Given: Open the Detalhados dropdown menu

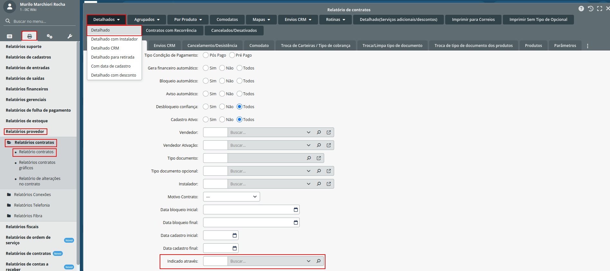Looking at the screenshot, I should [x=106, y=20].
